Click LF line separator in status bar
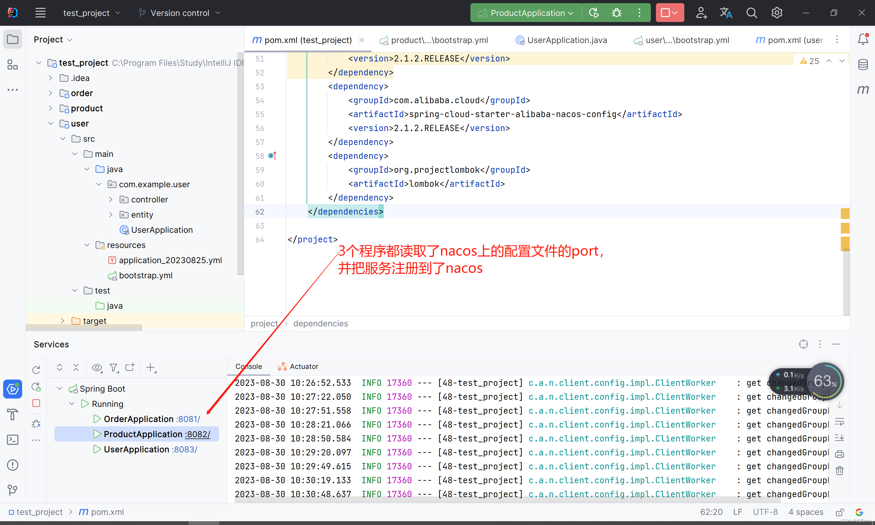 pyautogui.click(x=737, y=512)
